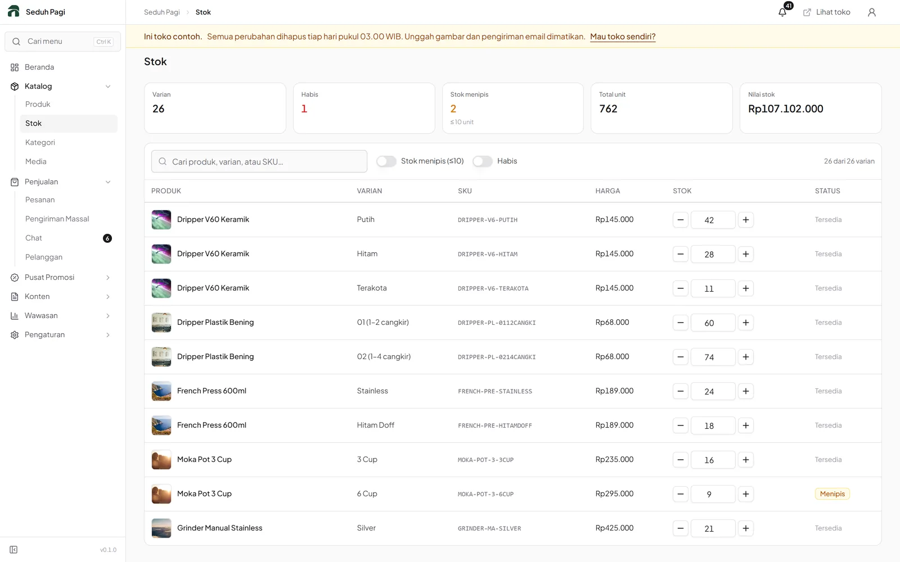The height and width of the screenshot is (562, 900).
Task: Edit stock value 42 for Putih
Action: 713,220
